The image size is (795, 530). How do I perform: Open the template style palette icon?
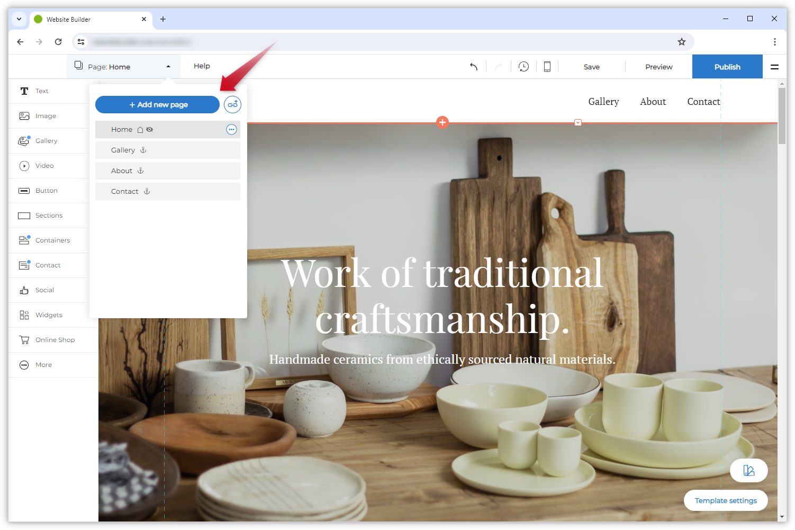point(748,470)
